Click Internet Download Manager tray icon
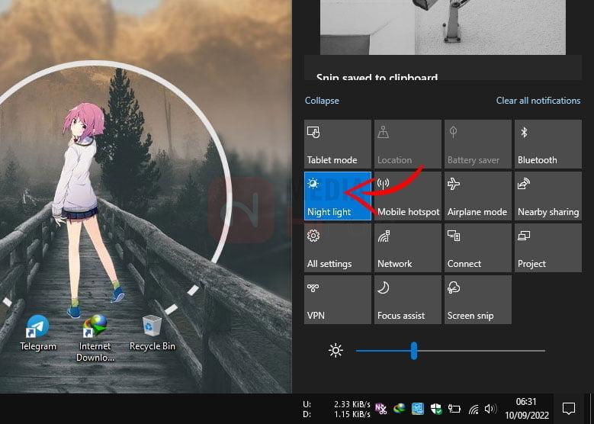The height and width of the screenshot is (424, 594). point(400,409)
